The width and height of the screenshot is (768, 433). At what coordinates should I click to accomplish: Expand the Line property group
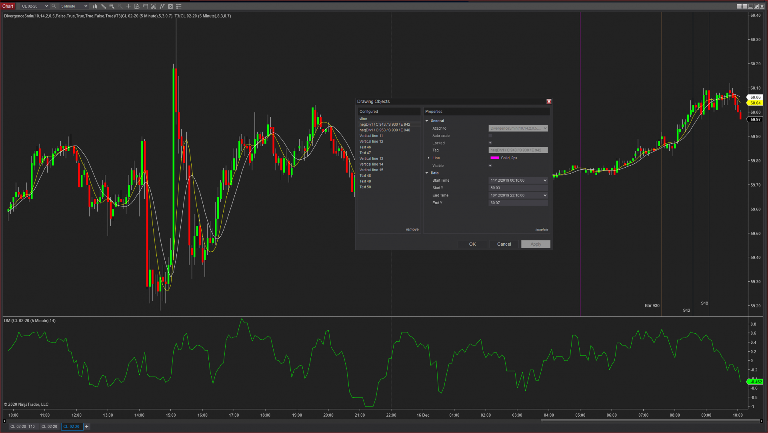click(429, 158)
